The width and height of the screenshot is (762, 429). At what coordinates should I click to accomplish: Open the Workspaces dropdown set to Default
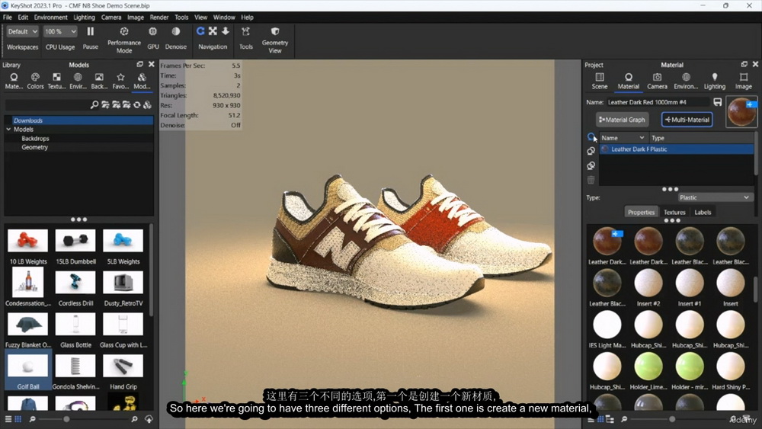pos(22,31)
